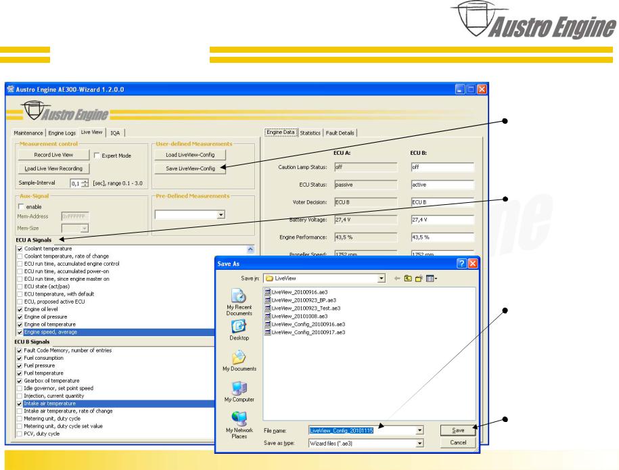Screen dimensions: 619x470
Task: Open the View menu icon in Save As
Action: (432, 279)
